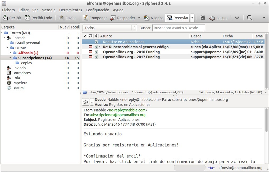269x172 pixels.
Task: Collapse the Entrada folder node
Action: click(x=4, y=38)
